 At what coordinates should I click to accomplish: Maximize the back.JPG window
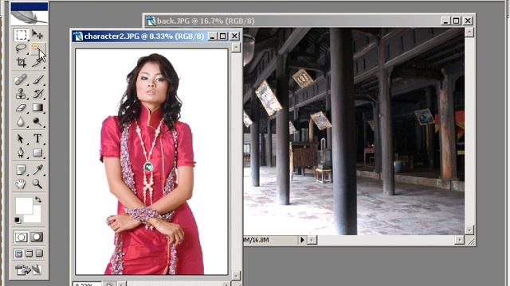coord(456,21)
